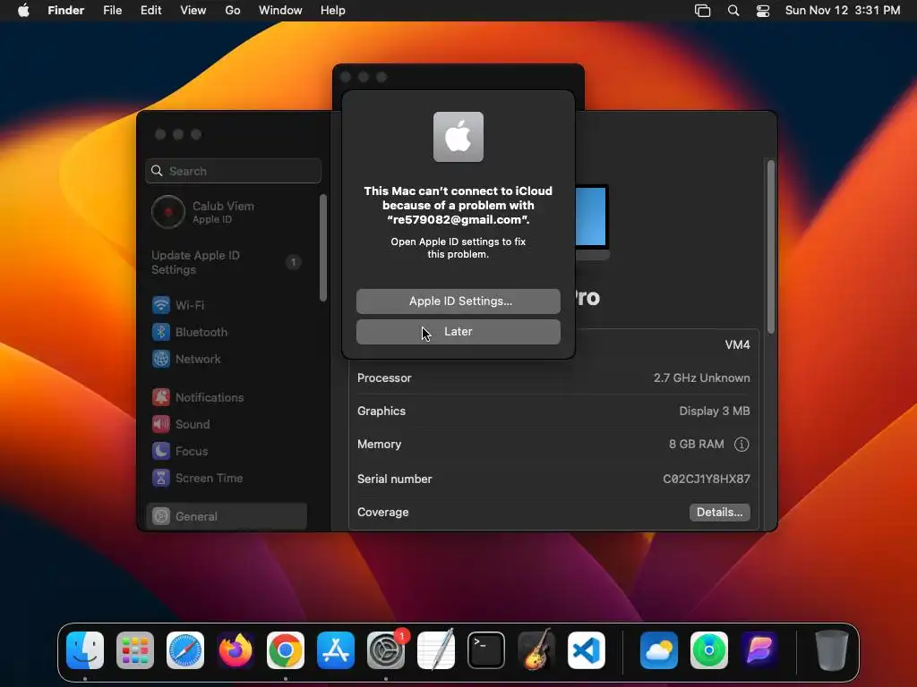Select the General sidebar item
917x687 pixels.
[x=227, y=516]
